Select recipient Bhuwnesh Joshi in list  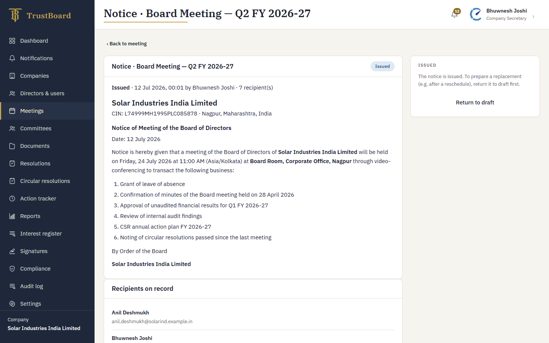132,338
